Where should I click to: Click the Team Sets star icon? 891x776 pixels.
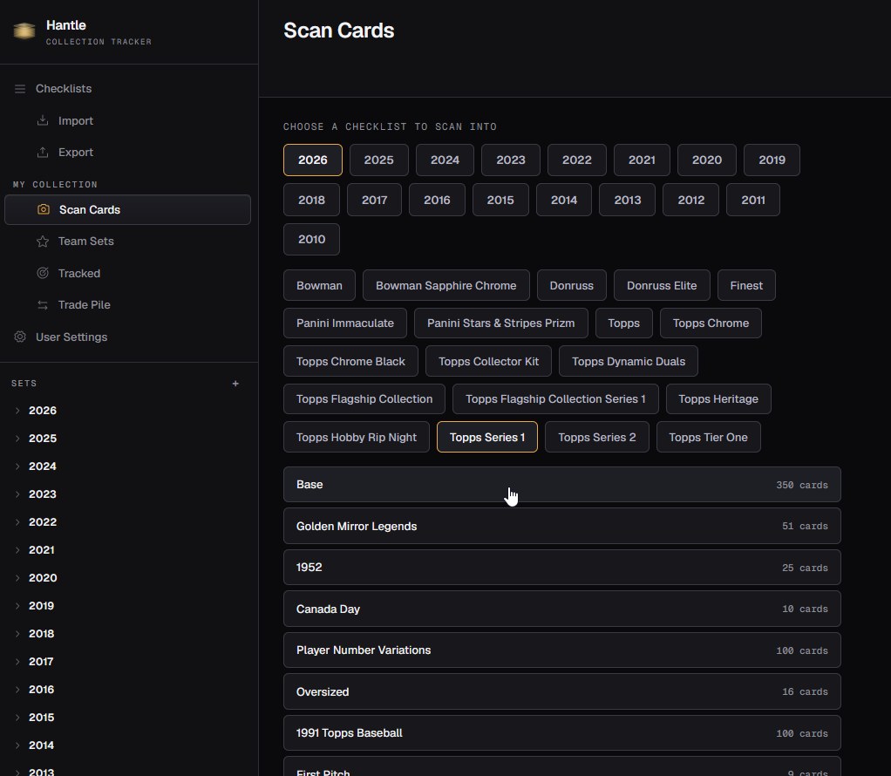coord(43,241)
